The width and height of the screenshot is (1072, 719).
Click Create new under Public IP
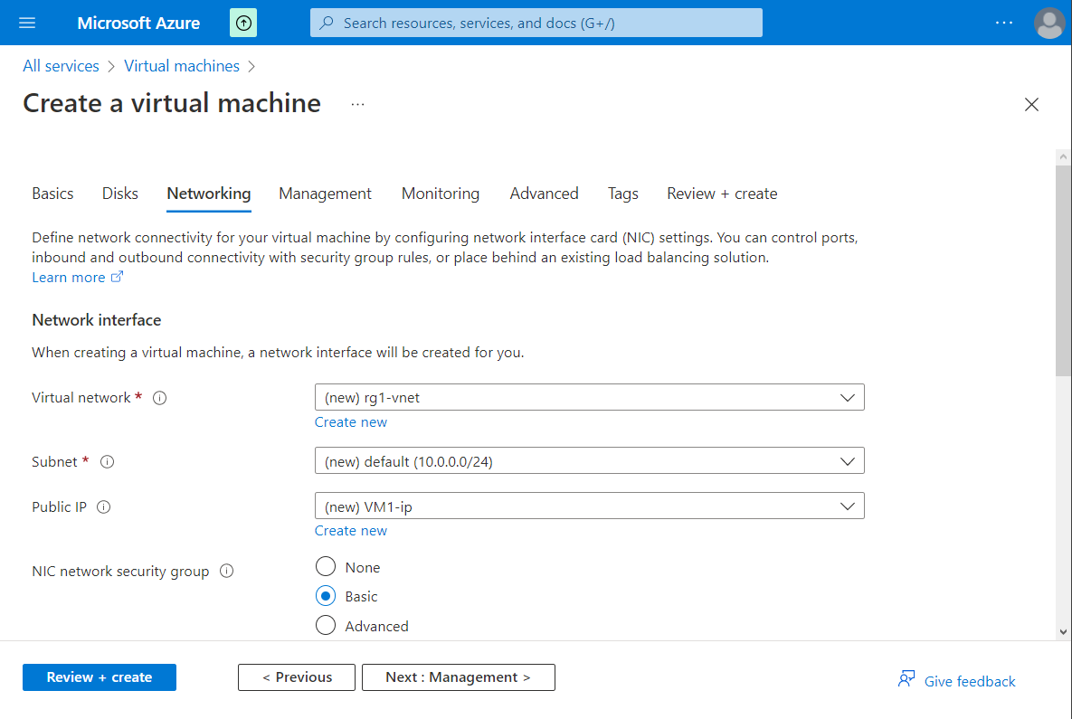click(351, 531)
